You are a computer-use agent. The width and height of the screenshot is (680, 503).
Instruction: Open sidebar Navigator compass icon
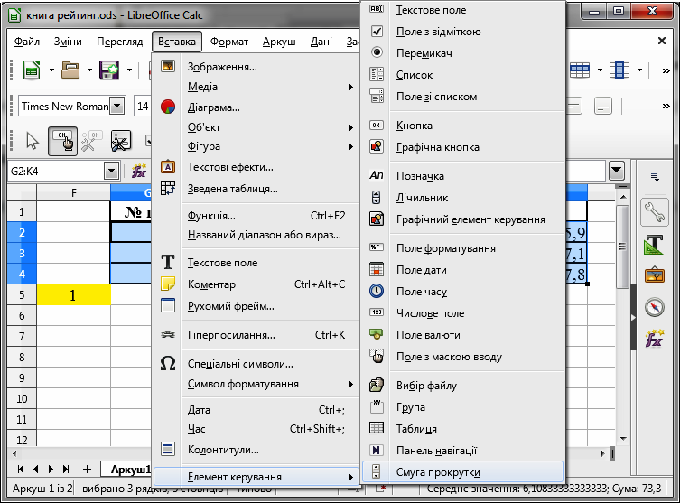[x=655, y=307]
